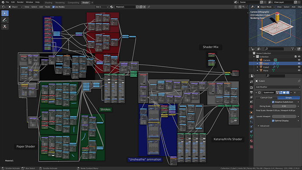
Task: Open the View menu in node editor header
Action: point(27,7)
